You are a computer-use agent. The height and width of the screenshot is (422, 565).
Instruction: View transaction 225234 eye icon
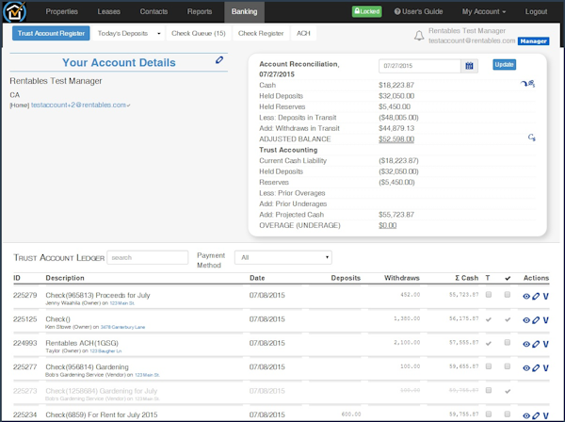[x=526, y=415]
